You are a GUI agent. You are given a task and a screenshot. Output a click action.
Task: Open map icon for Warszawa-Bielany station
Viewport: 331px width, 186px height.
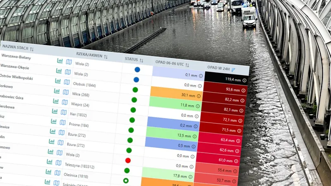pyautogui.click(x=69, y=62)
